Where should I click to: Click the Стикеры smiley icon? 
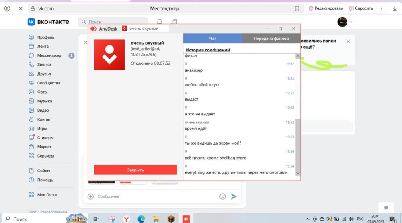31,138
